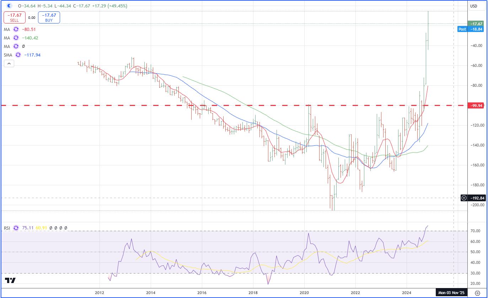488x298 pixels.
Task: Click the RSI indicator refresh icon
Action: (x=16, y=228)
